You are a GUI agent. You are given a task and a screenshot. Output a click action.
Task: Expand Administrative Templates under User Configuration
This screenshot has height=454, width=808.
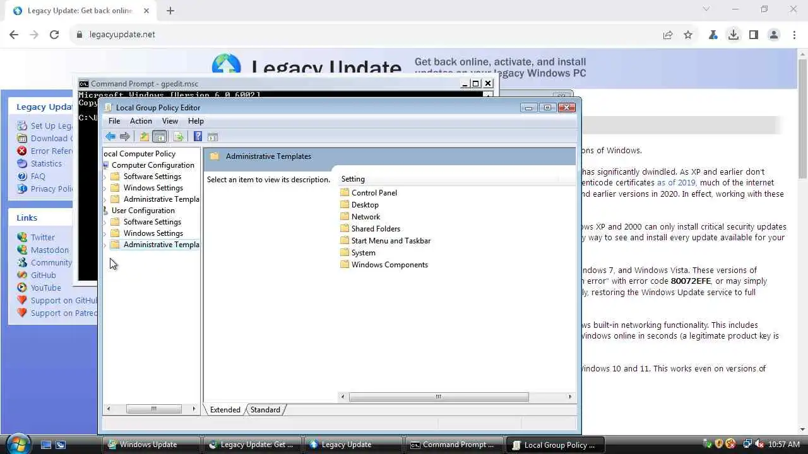[x=105, y=245]
